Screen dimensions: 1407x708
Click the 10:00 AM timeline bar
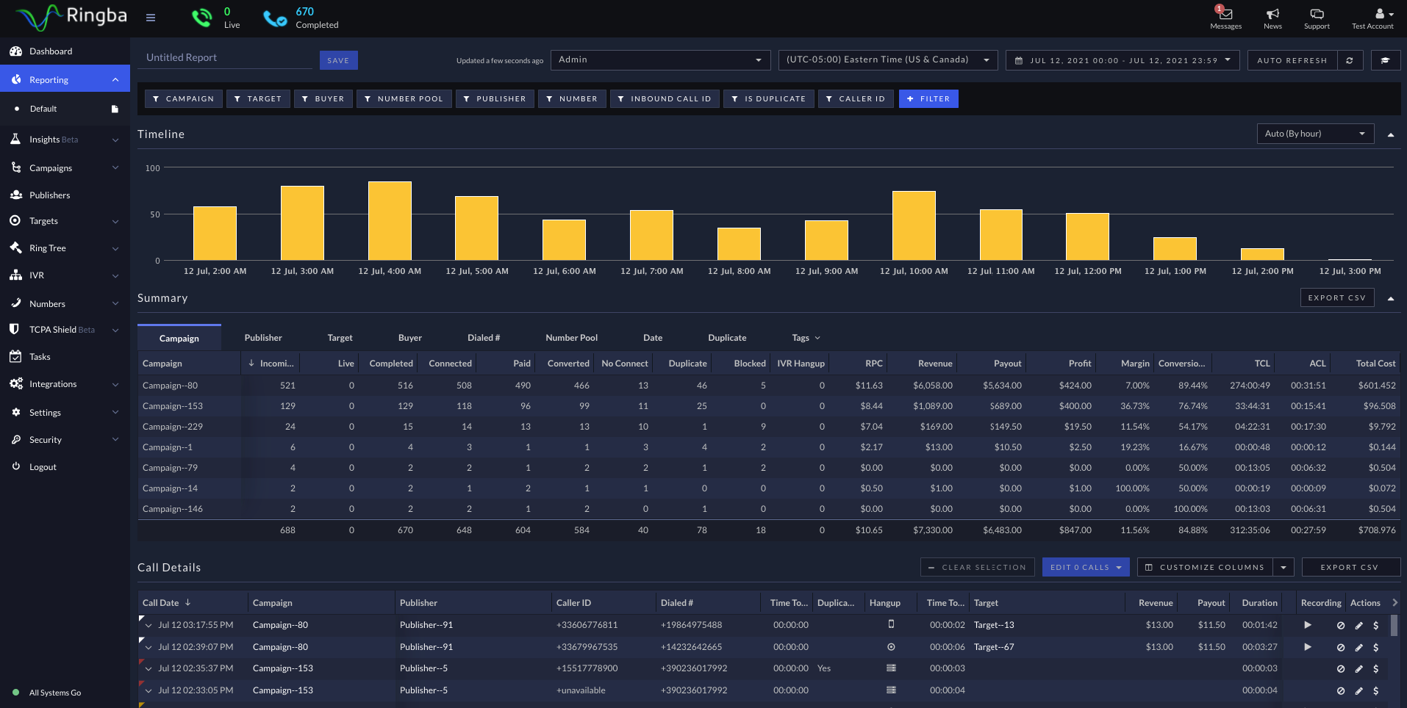tap(914, 225)
